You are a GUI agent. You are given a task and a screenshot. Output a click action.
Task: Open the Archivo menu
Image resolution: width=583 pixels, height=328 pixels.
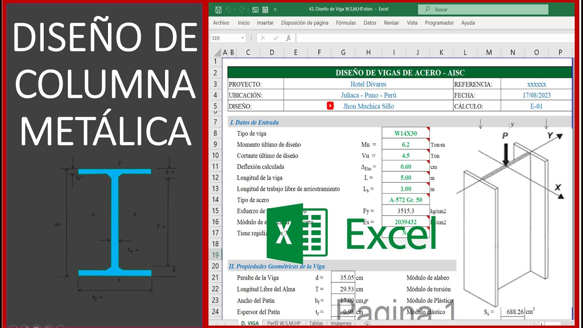(221, 23)
